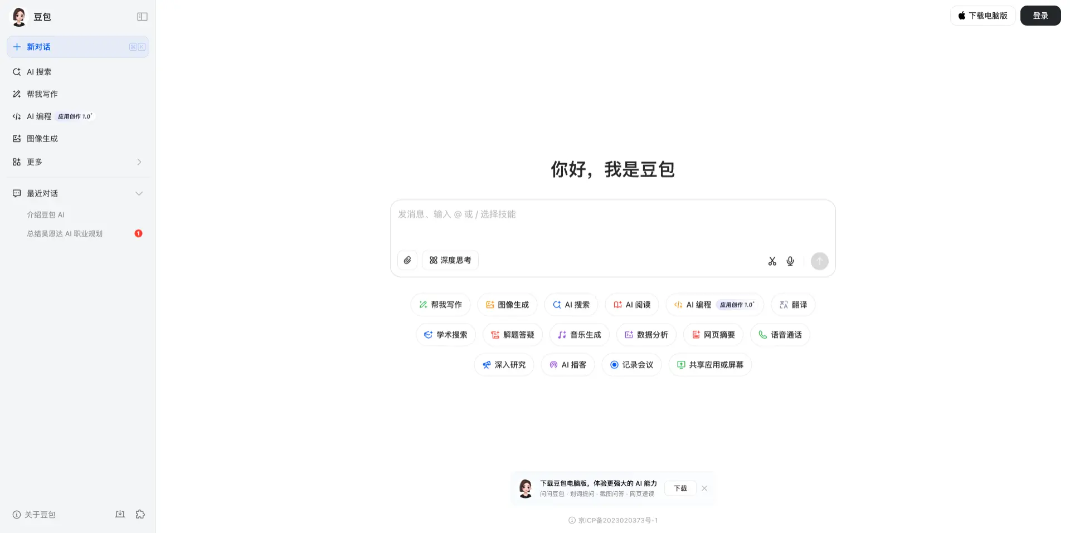Select the AI 搜索 skill chip
The height and width of the screenshot is (533, 1070).
(x=571, y=305)
